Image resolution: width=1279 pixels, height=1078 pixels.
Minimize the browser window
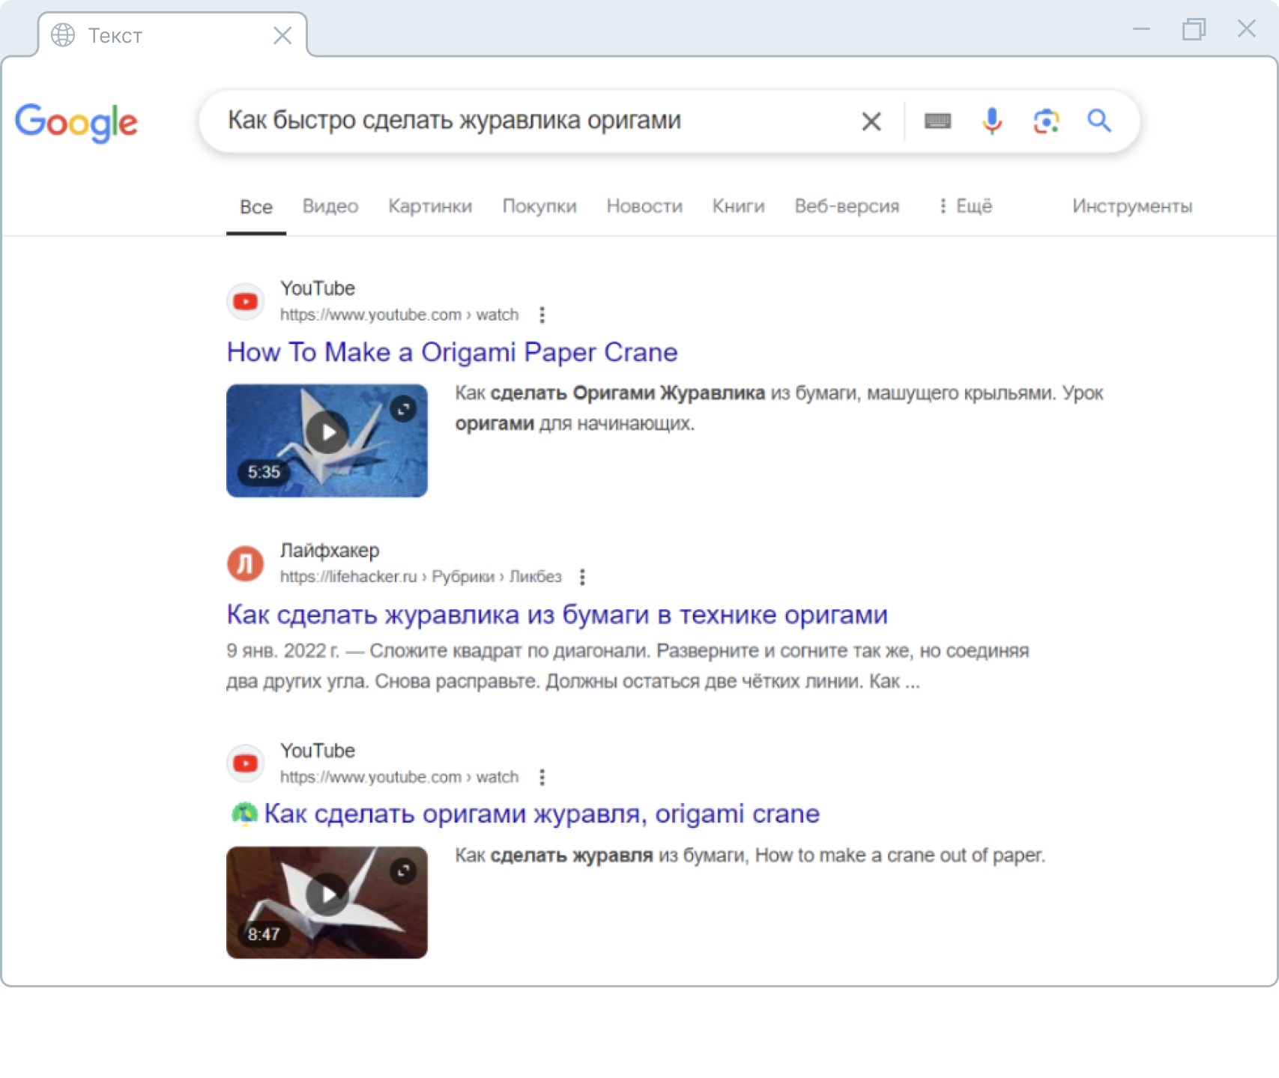[1141, 29]
